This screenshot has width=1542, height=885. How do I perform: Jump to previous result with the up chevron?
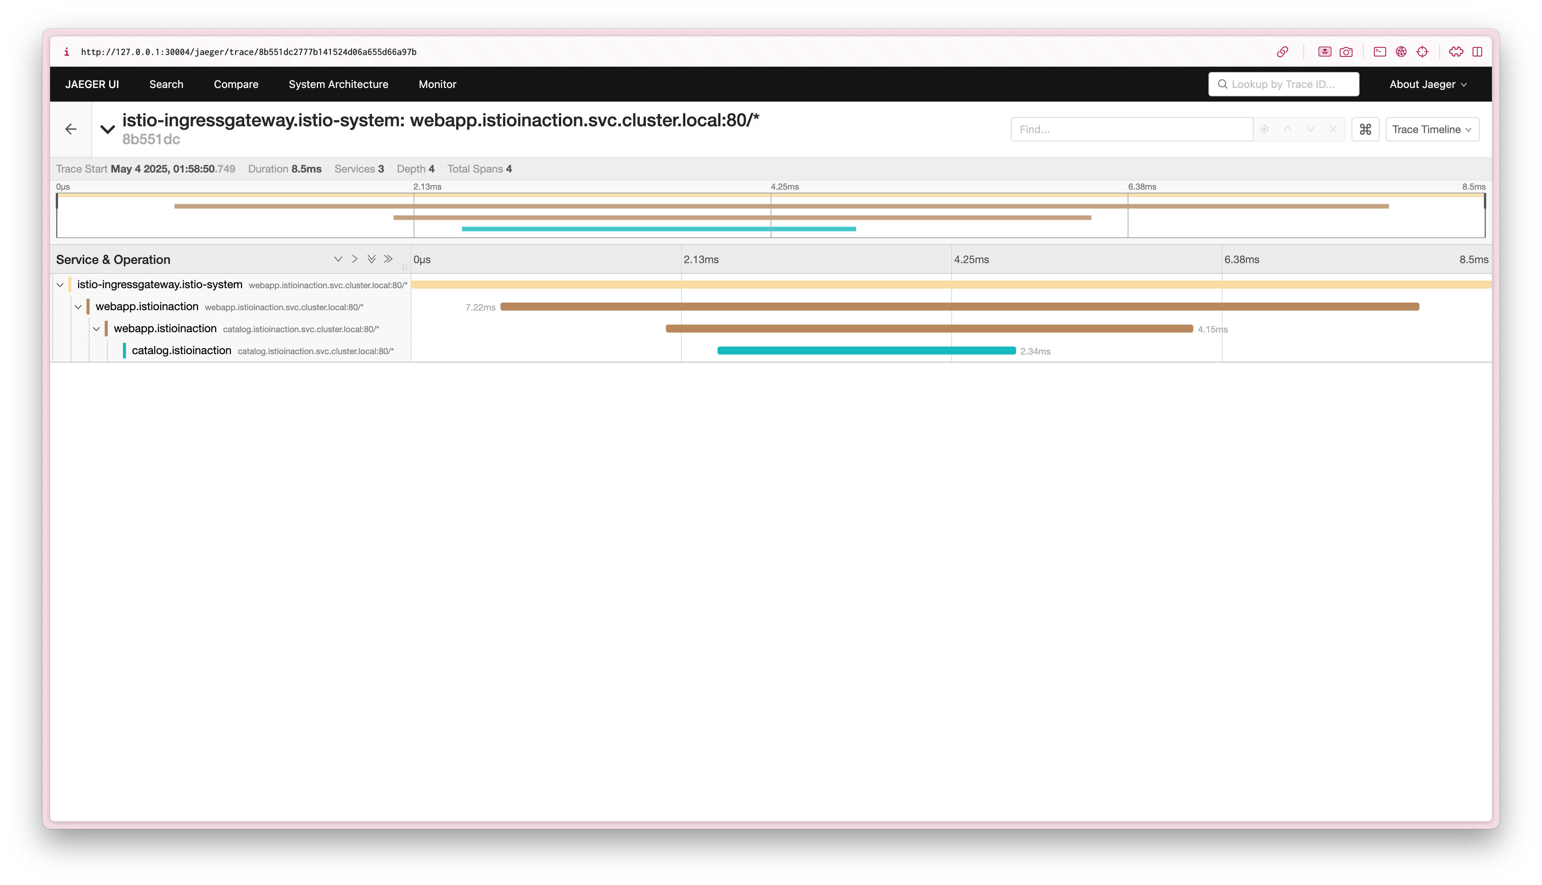click(x=1287, y=129)
